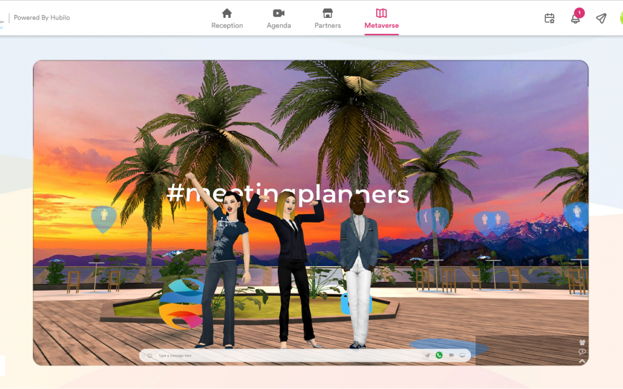The height and width of the screenshot is (389, 623).
Task: Click the help question-bubble icon in the metaverse view
Action: [x=582, y=352]
